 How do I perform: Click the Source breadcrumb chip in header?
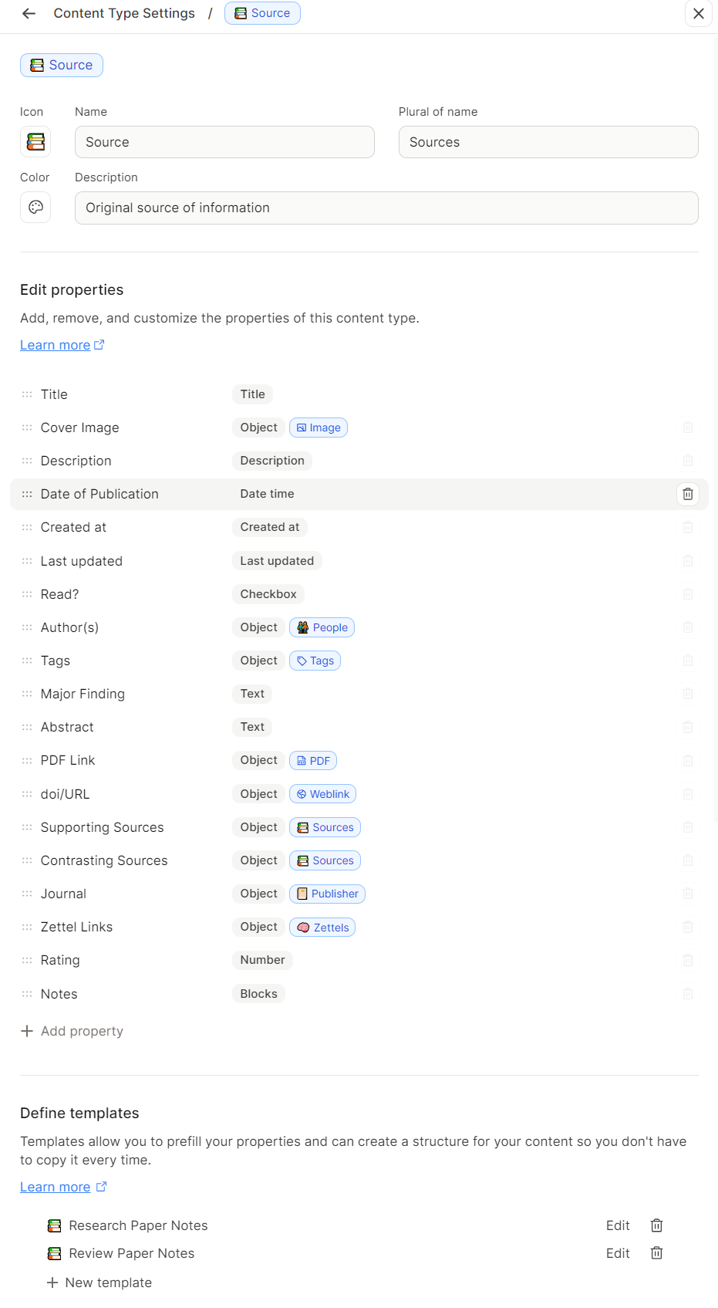tap(262, 13)
